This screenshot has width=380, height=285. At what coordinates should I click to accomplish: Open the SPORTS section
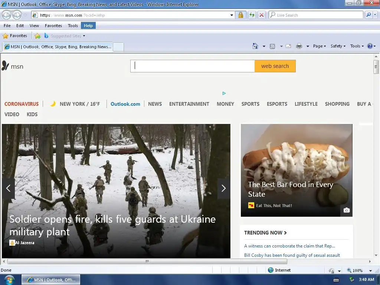click(x=250, y=104)
